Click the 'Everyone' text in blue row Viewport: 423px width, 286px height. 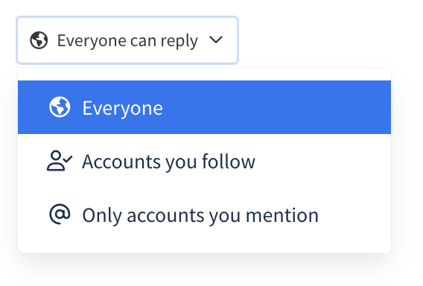(122, 108)
